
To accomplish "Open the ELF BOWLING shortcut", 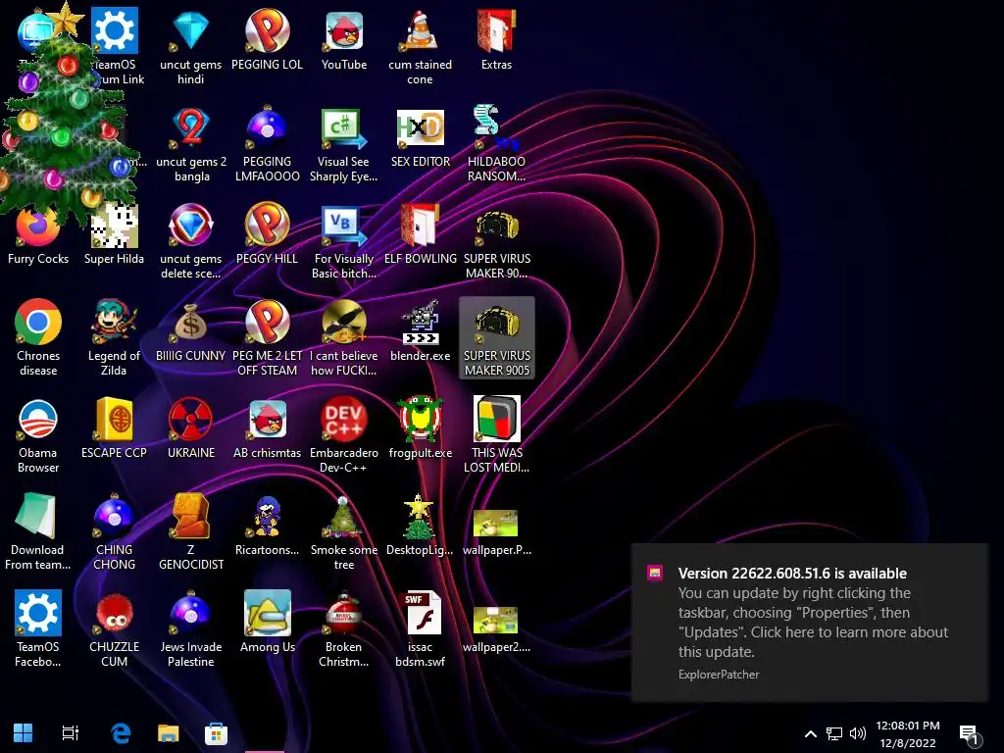I will pos(420,226).
